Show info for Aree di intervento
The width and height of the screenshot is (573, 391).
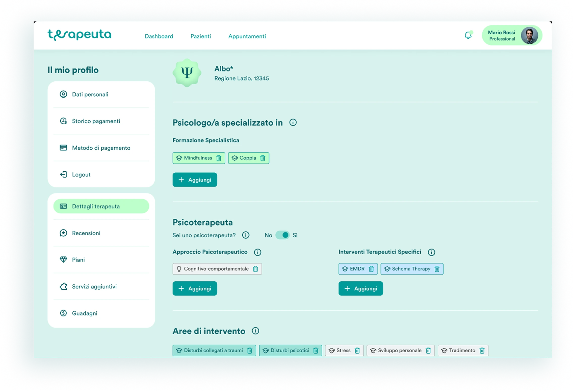255,331
